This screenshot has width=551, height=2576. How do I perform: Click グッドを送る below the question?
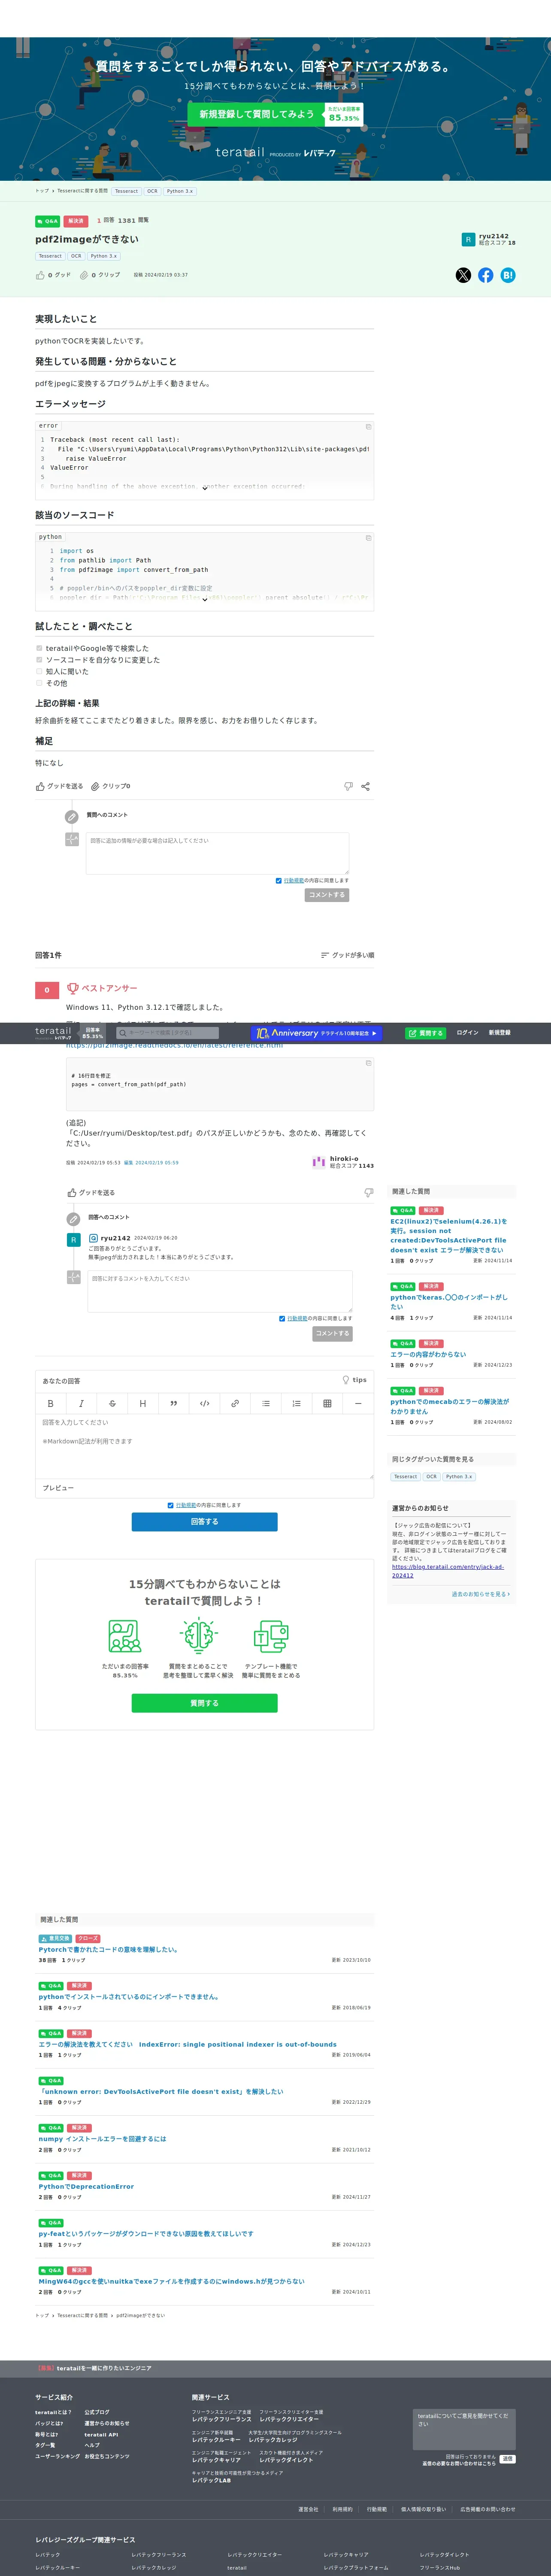60,786
